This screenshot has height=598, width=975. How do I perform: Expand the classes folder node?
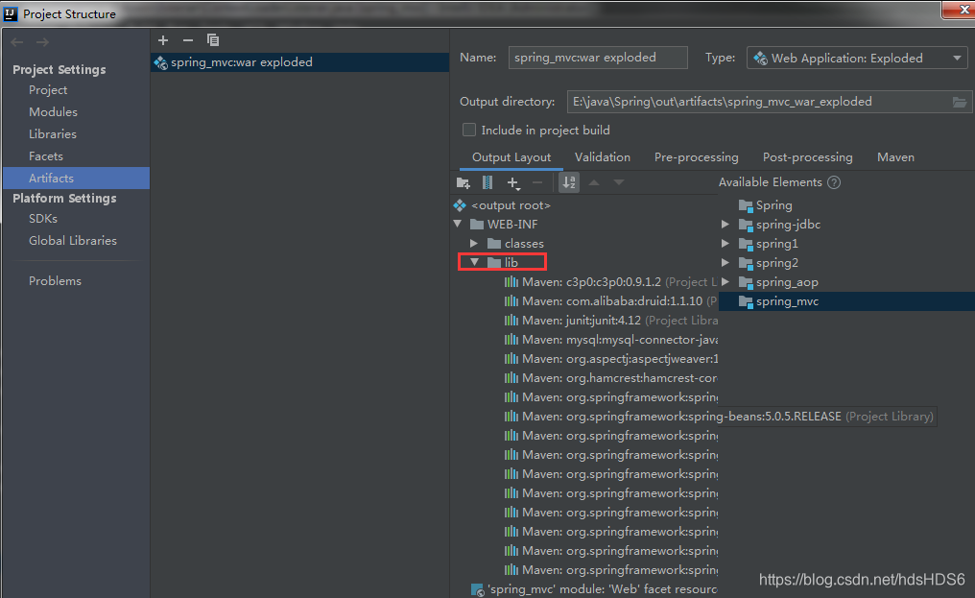473,243
